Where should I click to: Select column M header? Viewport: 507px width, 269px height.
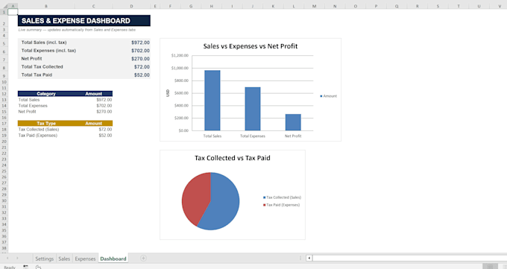(x=315, y=6)
